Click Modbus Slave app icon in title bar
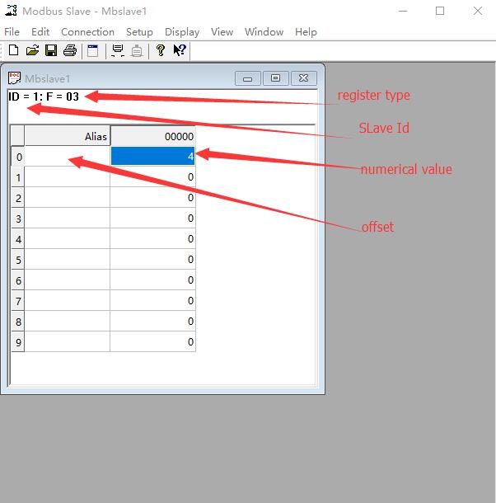This screenshot has height=503, width=496. tap(11, 11)
